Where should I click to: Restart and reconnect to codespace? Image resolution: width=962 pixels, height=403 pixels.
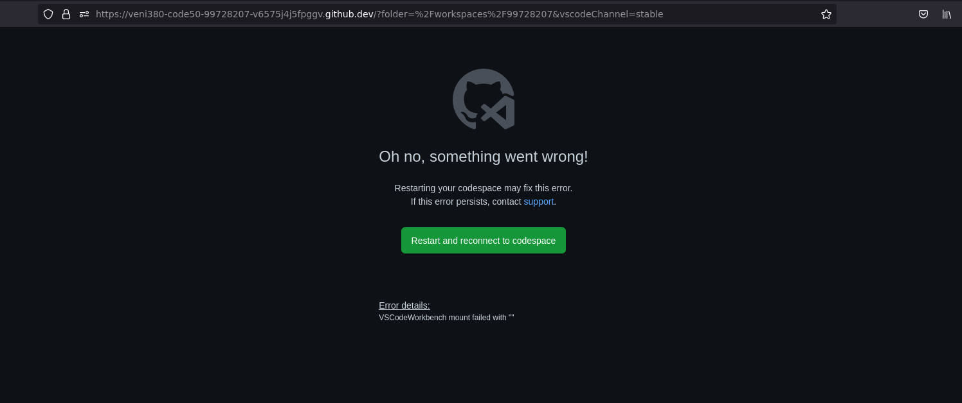click(484, 241)
